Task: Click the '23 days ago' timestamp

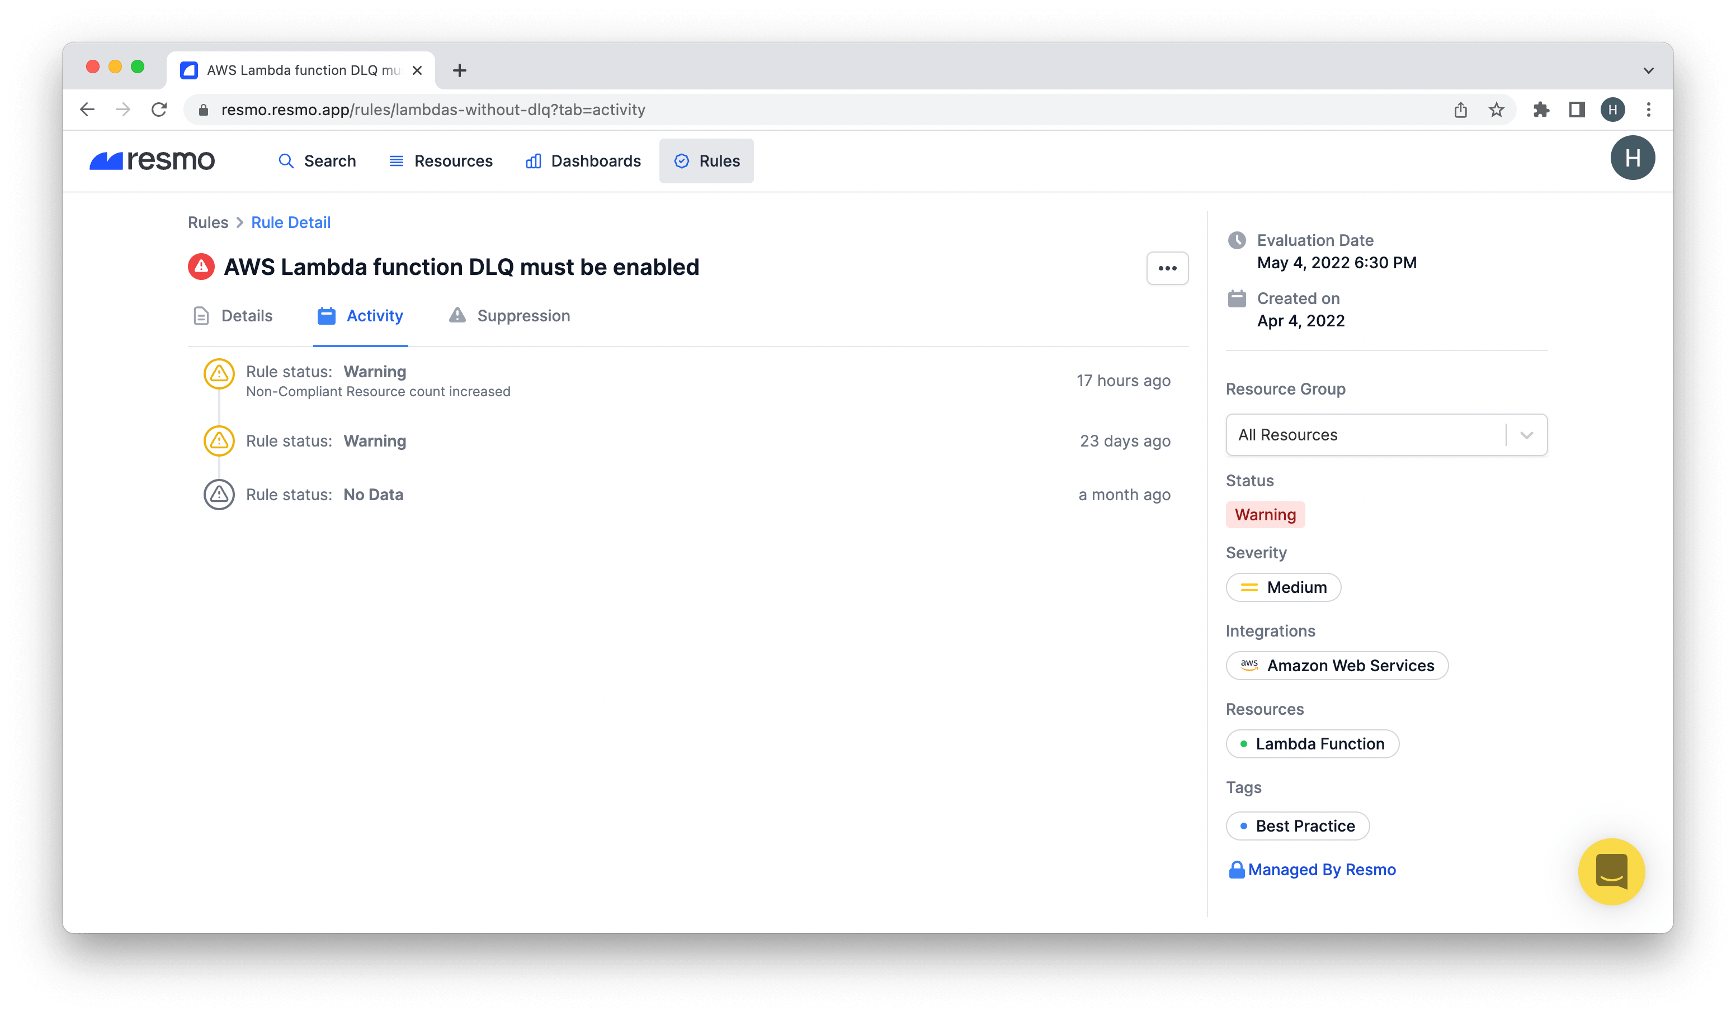Action: click(x=1125, y=441)
